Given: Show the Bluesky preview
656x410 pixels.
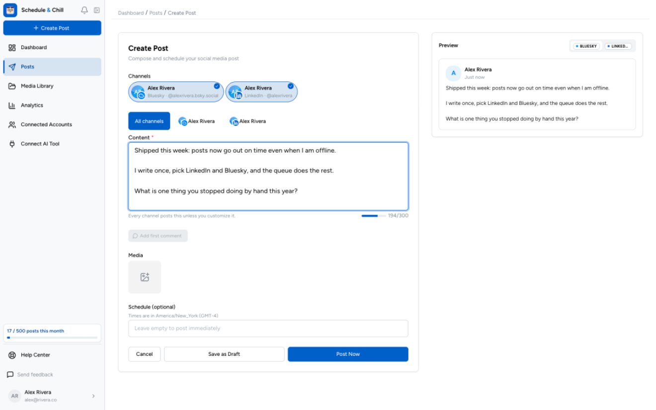Looking at the screenshot, I should [586, 46].
